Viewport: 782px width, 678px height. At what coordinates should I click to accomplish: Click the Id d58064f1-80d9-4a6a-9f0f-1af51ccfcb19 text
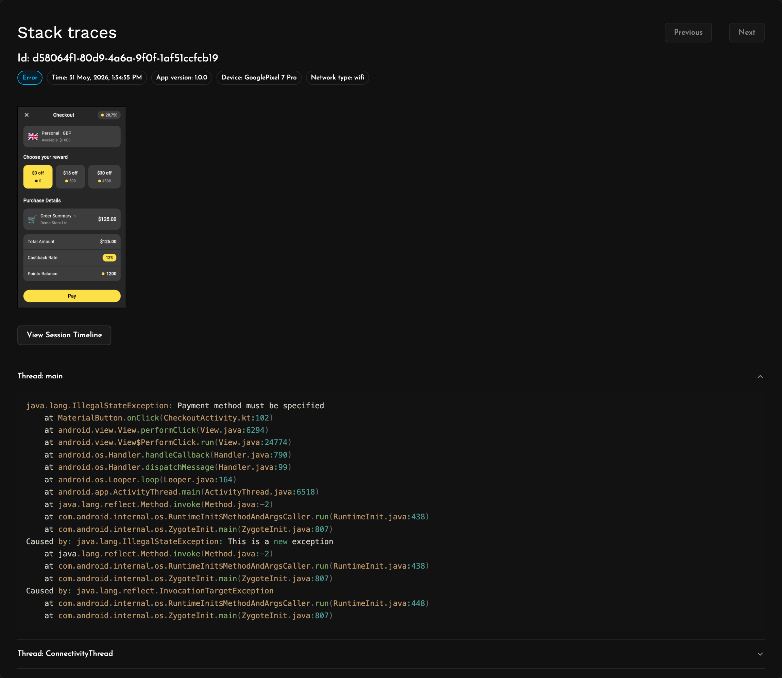coord(118,58)
